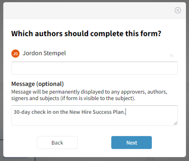Click the "Message (optional)" label

tap(37, 84)
